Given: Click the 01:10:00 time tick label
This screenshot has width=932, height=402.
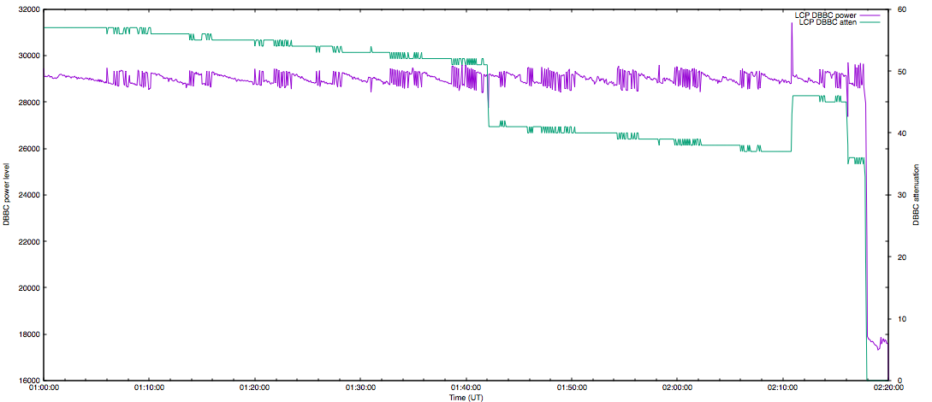Looking at the screenshot, I should (149, 388).
